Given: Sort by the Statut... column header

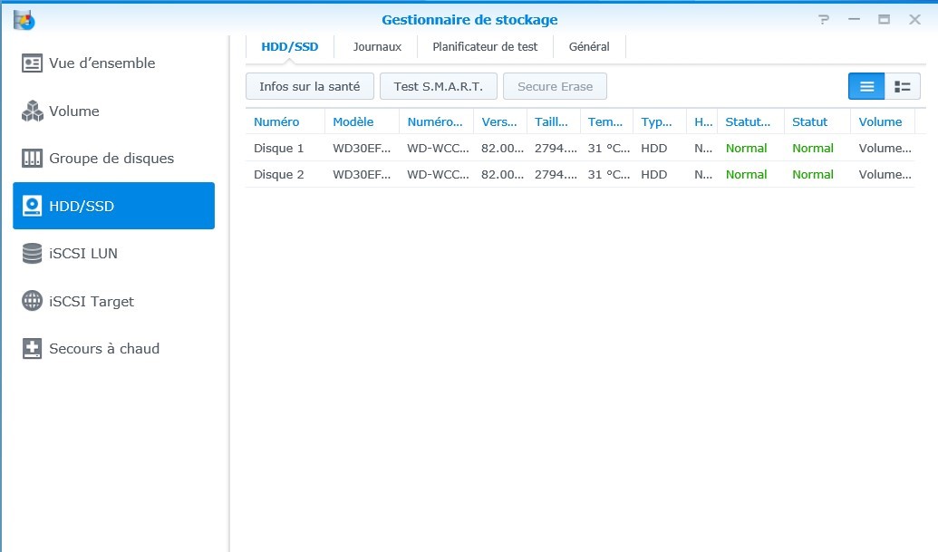Looking at the screenshot, I should click(751, 122).
